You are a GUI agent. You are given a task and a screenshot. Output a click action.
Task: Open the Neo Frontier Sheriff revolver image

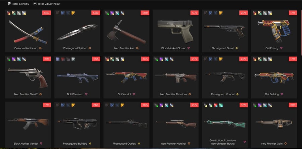pos(28,78)
